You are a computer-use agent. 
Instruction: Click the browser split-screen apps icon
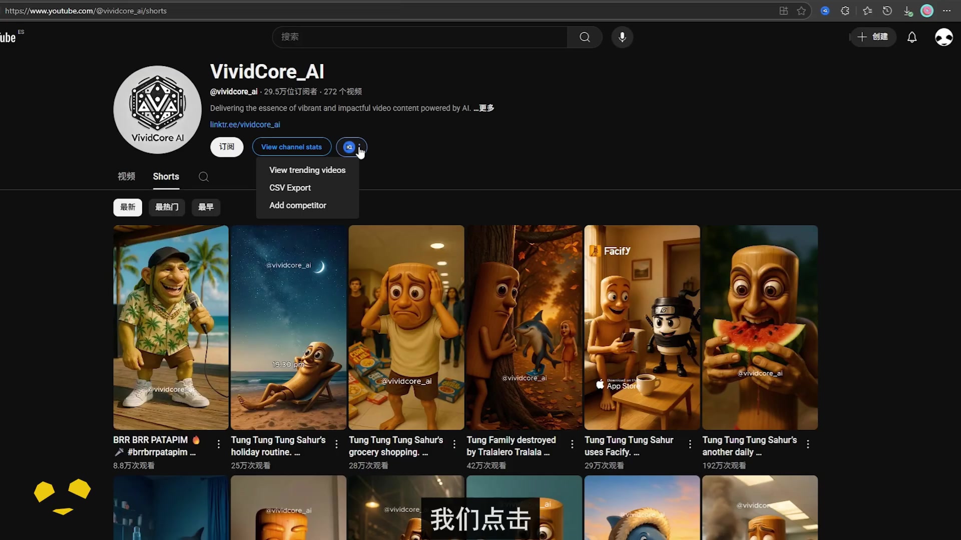[784, 10]
